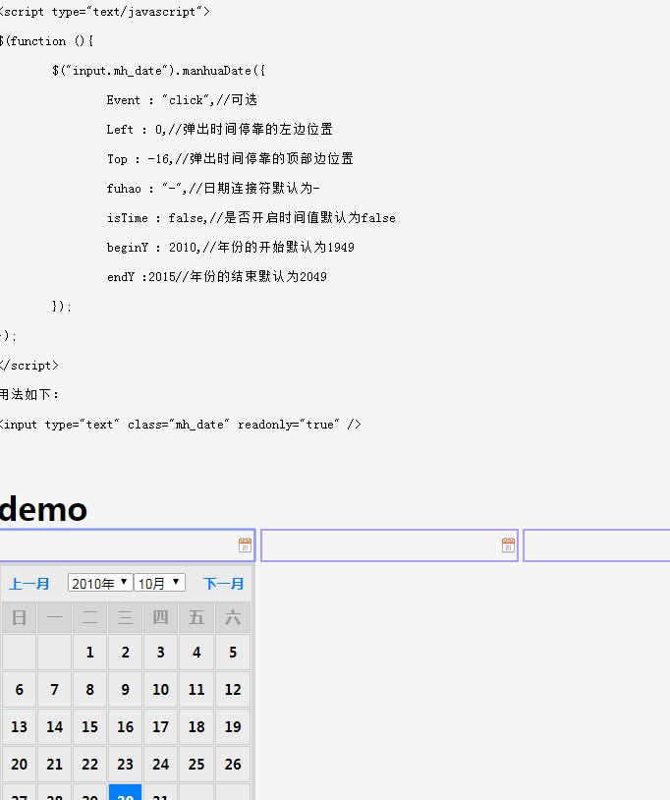Image resolution: width=670 pixels, height=800 pixels.
Task: Click the Event : "click" code line
Action: [x=182, y=100]
